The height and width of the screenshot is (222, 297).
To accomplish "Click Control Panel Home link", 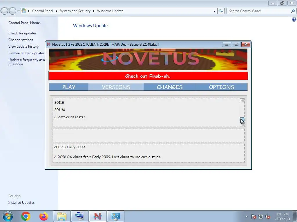I will tap(24, 23).
